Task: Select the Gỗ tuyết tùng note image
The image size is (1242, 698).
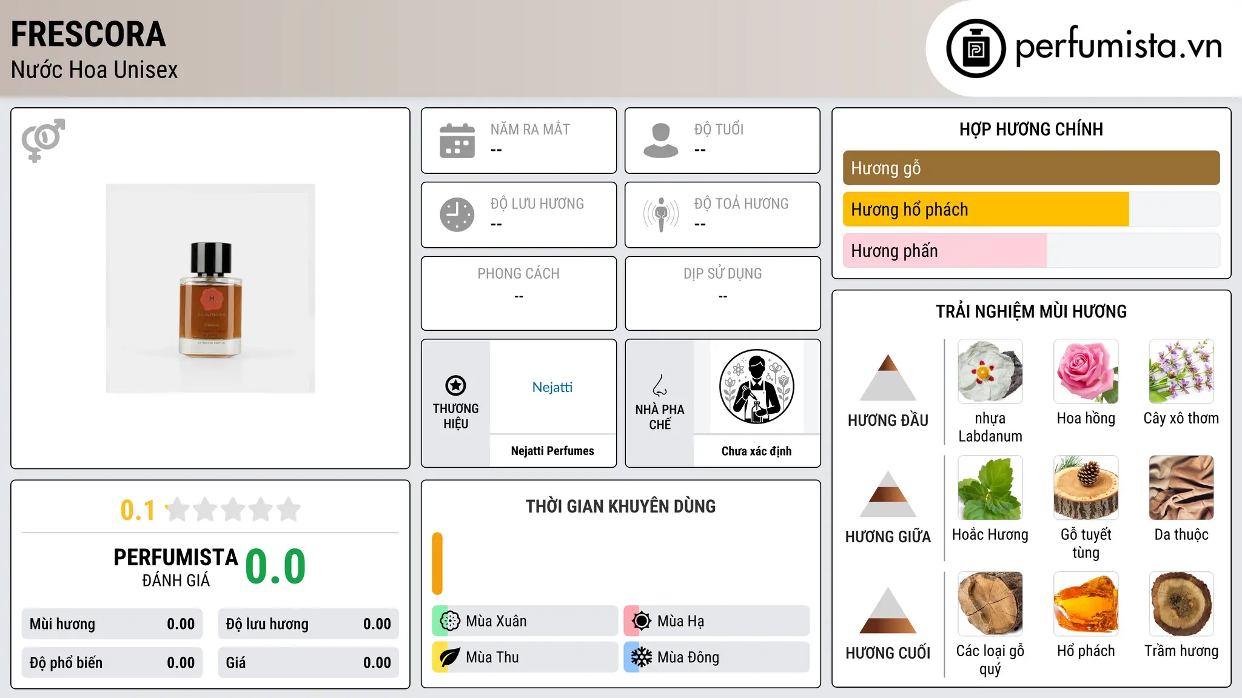Action: click(1086, 488)
